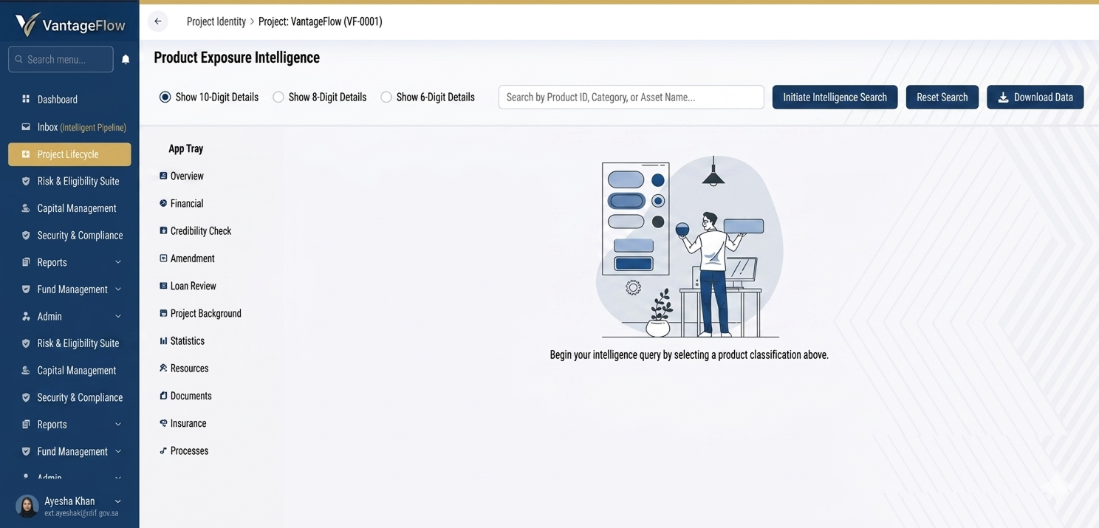Open Loan Review in App Tray

pyautogui.click(x=193, y=286)
